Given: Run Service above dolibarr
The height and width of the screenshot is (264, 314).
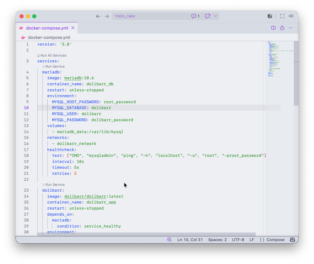Looking at the screenshot, I should pyautogui.click(x=53, y=184).
